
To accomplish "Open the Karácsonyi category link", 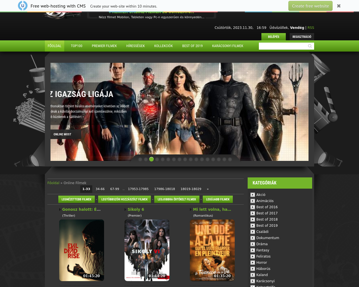I will click(265, 281).
